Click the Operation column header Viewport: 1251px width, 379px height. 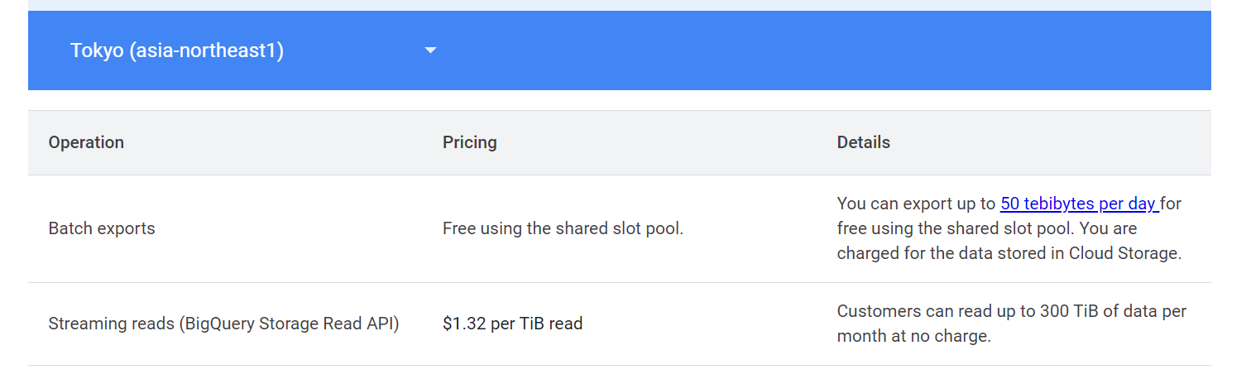click(86, 142)
